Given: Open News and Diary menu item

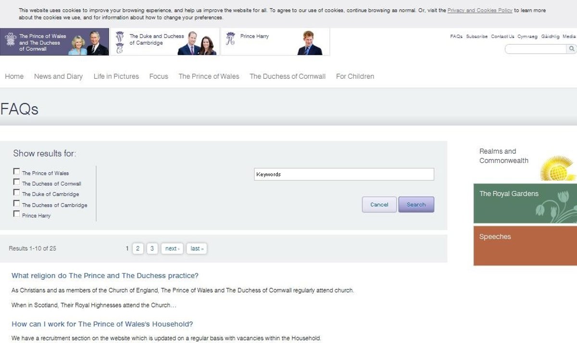Looking at the screenshot, I should pos(58,76).
